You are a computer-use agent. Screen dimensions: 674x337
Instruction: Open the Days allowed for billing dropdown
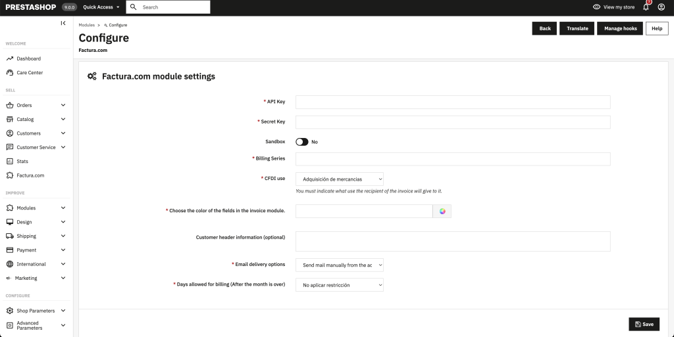pyautogui.click(x=340, y=285)
